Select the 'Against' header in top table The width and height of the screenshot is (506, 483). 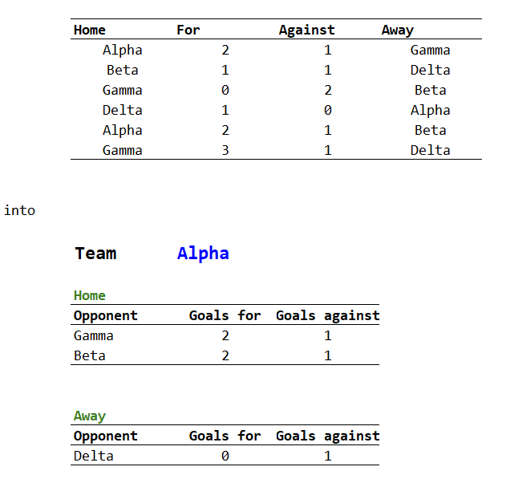point(306,30)
